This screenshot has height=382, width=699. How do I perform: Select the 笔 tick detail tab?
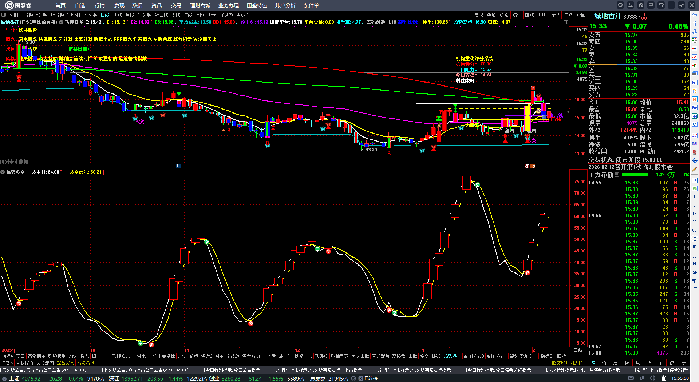click(x=593, y=363)
